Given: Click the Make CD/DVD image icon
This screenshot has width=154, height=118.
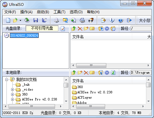Looking at the screenshot, I should 57,20.
